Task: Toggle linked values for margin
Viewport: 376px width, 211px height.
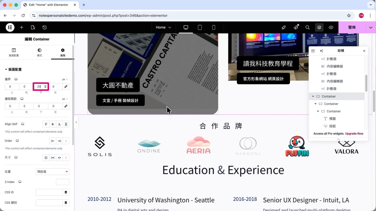Action: (66, 86)
